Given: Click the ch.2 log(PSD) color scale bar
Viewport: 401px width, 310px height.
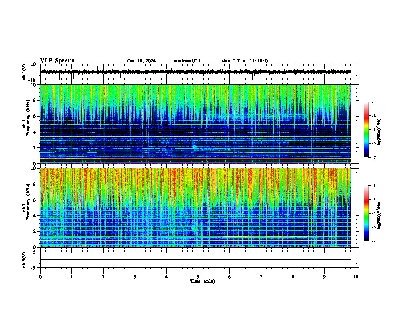Looking at the screenshot, I should click(367, 213).
